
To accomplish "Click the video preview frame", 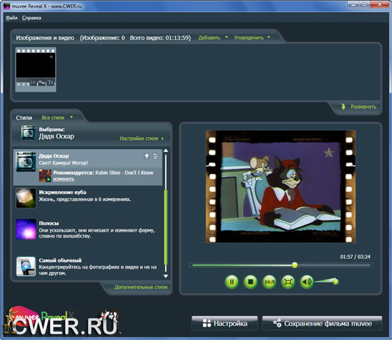I will [281, 186].
